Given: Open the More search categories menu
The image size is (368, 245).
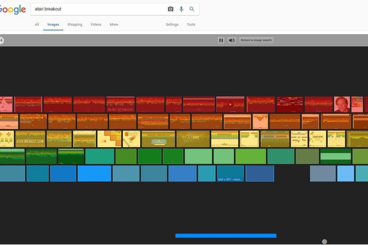Looking at the screenshot, I should point(114,24).
